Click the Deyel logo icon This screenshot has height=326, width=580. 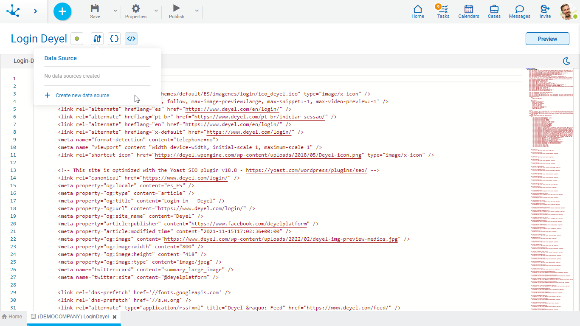tap(13, 11)
